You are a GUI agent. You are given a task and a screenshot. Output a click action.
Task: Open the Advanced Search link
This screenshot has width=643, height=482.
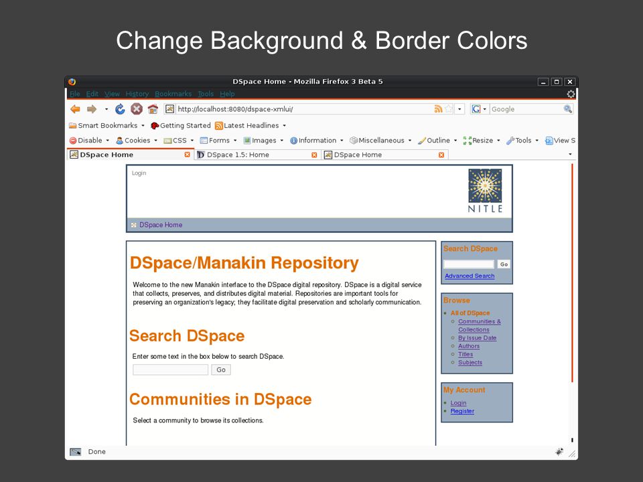[470, 276]
